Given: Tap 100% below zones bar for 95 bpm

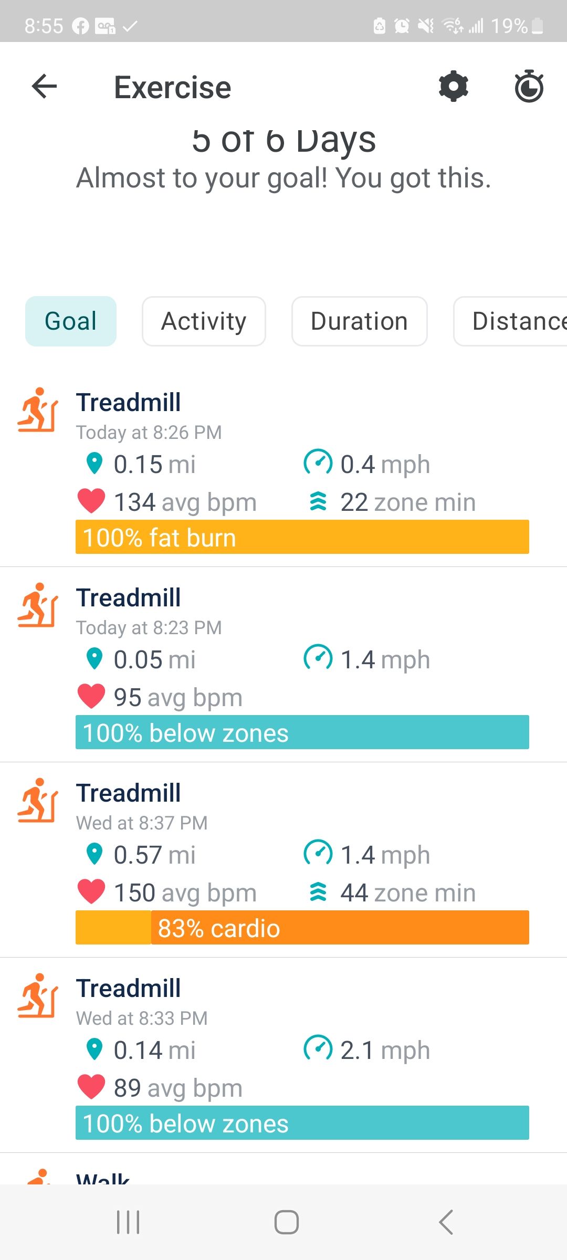Looking at the screenshot, I should pos(302,732).
